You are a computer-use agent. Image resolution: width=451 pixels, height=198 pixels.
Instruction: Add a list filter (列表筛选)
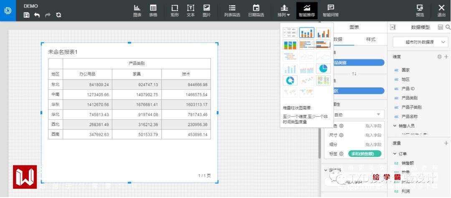tap(232, 10)
